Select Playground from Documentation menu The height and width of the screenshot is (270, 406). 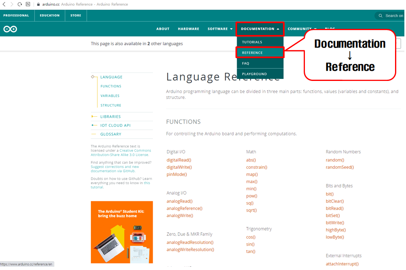coord(260,74)
